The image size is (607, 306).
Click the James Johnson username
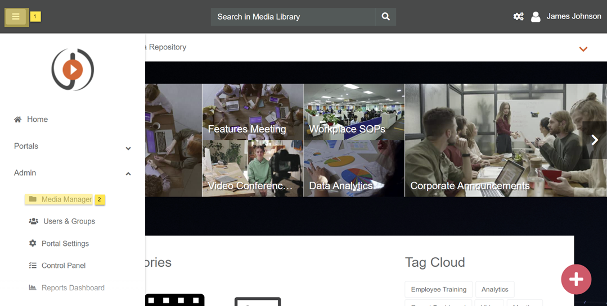[573, 16]
